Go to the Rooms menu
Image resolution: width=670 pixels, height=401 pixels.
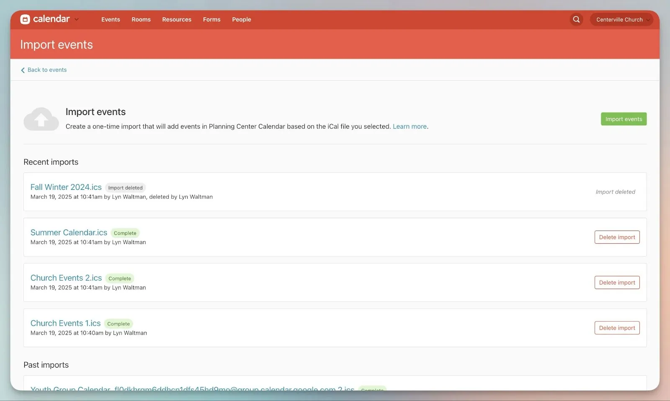[141, 20]
